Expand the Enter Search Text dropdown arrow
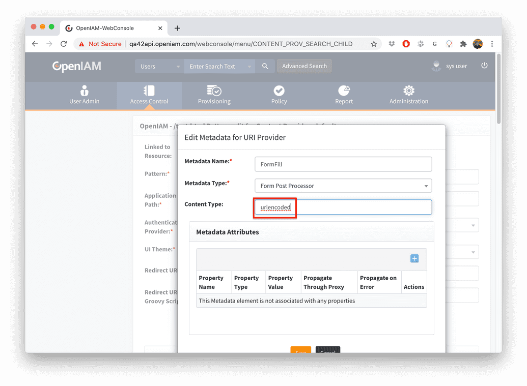This screenshot has width=527, height=386. coord(249,67)
